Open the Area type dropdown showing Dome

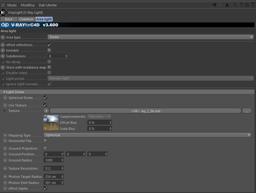point(150,37)
